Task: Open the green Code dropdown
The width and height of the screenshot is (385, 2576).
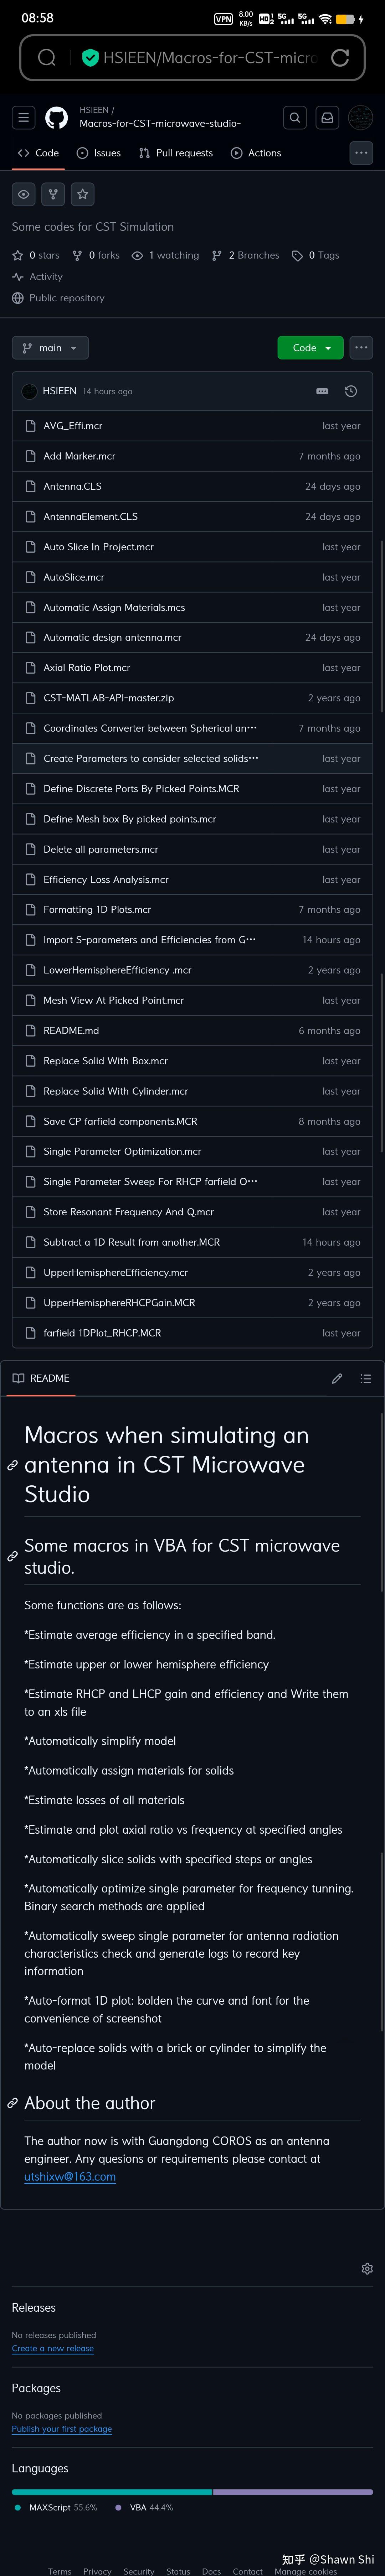Action: coord(310,347)
